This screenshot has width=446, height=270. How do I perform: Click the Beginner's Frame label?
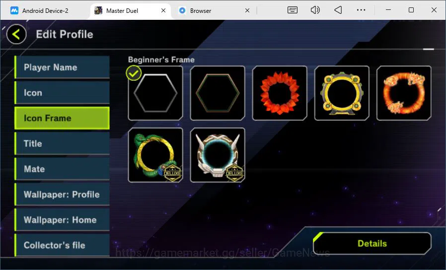[x=161, y=59]
